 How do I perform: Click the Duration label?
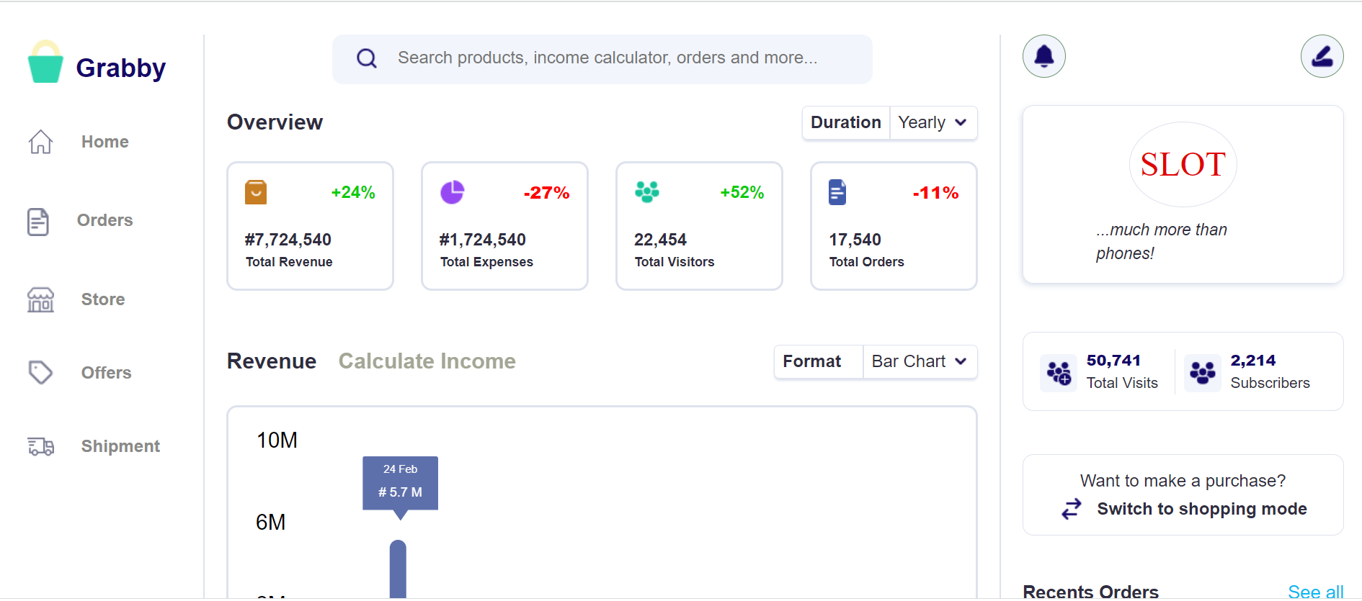click(846, 123)
